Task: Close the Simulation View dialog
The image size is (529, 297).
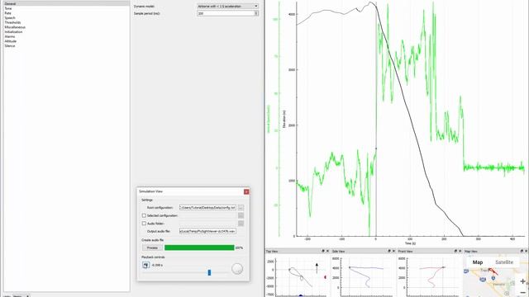Action: [246, 191]
